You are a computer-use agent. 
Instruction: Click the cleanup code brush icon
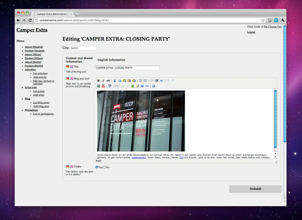point(137,86)
